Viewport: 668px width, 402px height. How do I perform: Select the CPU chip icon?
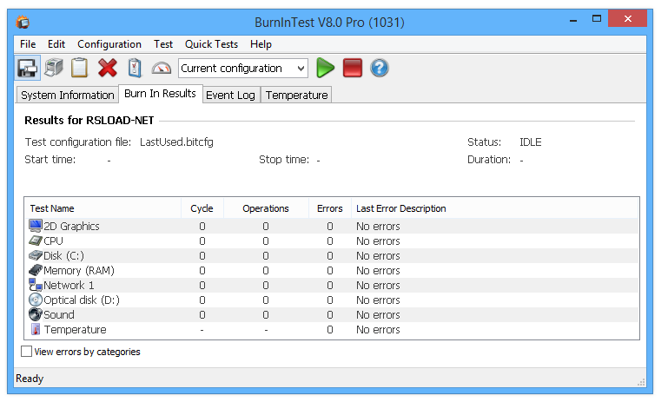(x=36, y=241)
